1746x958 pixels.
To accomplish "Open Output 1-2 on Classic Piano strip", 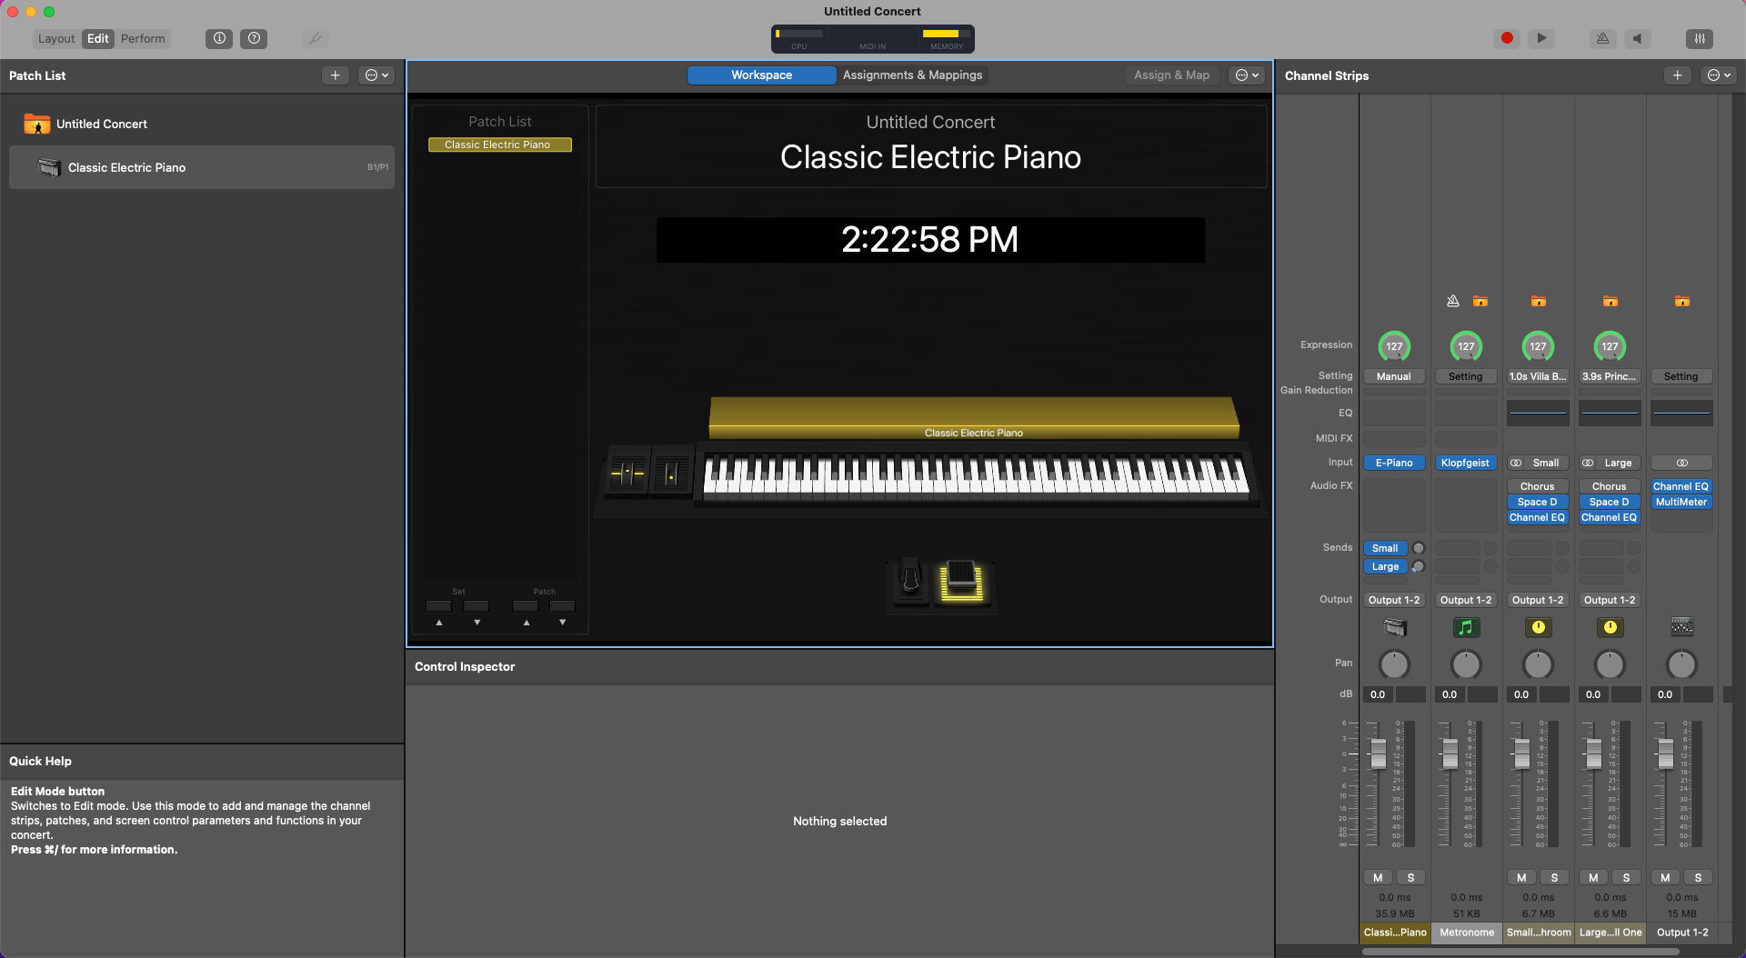I will [x=1393, y=600].
